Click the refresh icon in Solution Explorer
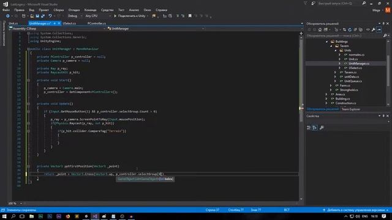This screenshot has width=392, height=220. click(x=350, y=30)
